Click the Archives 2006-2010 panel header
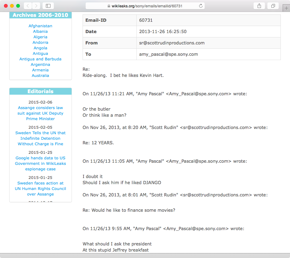 tap(40, 15)
